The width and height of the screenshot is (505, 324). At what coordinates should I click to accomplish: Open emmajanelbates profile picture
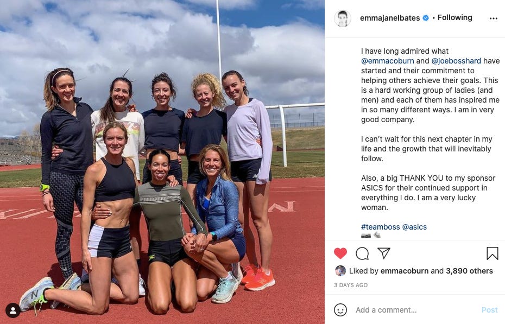pyautogui.click(x=342, y=18)
